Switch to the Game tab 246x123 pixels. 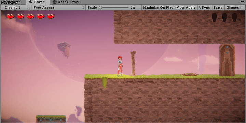pos(38,2)
